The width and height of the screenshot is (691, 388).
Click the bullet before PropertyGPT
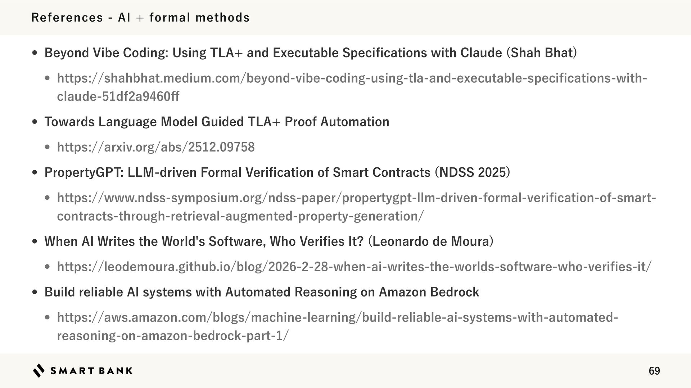pyautogui.click(x=35, y=173)
